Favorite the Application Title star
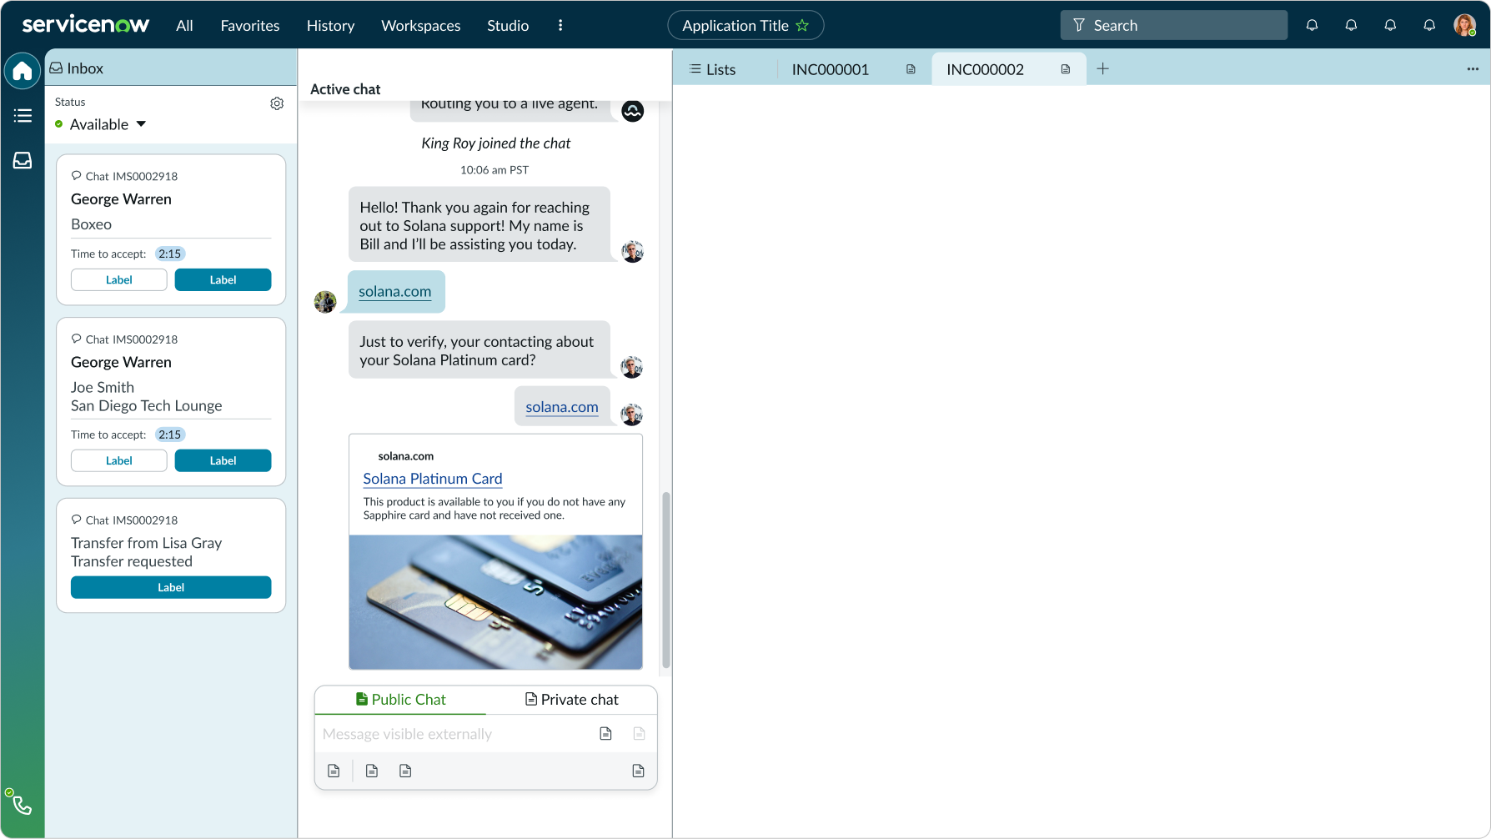 coord(802,26)
